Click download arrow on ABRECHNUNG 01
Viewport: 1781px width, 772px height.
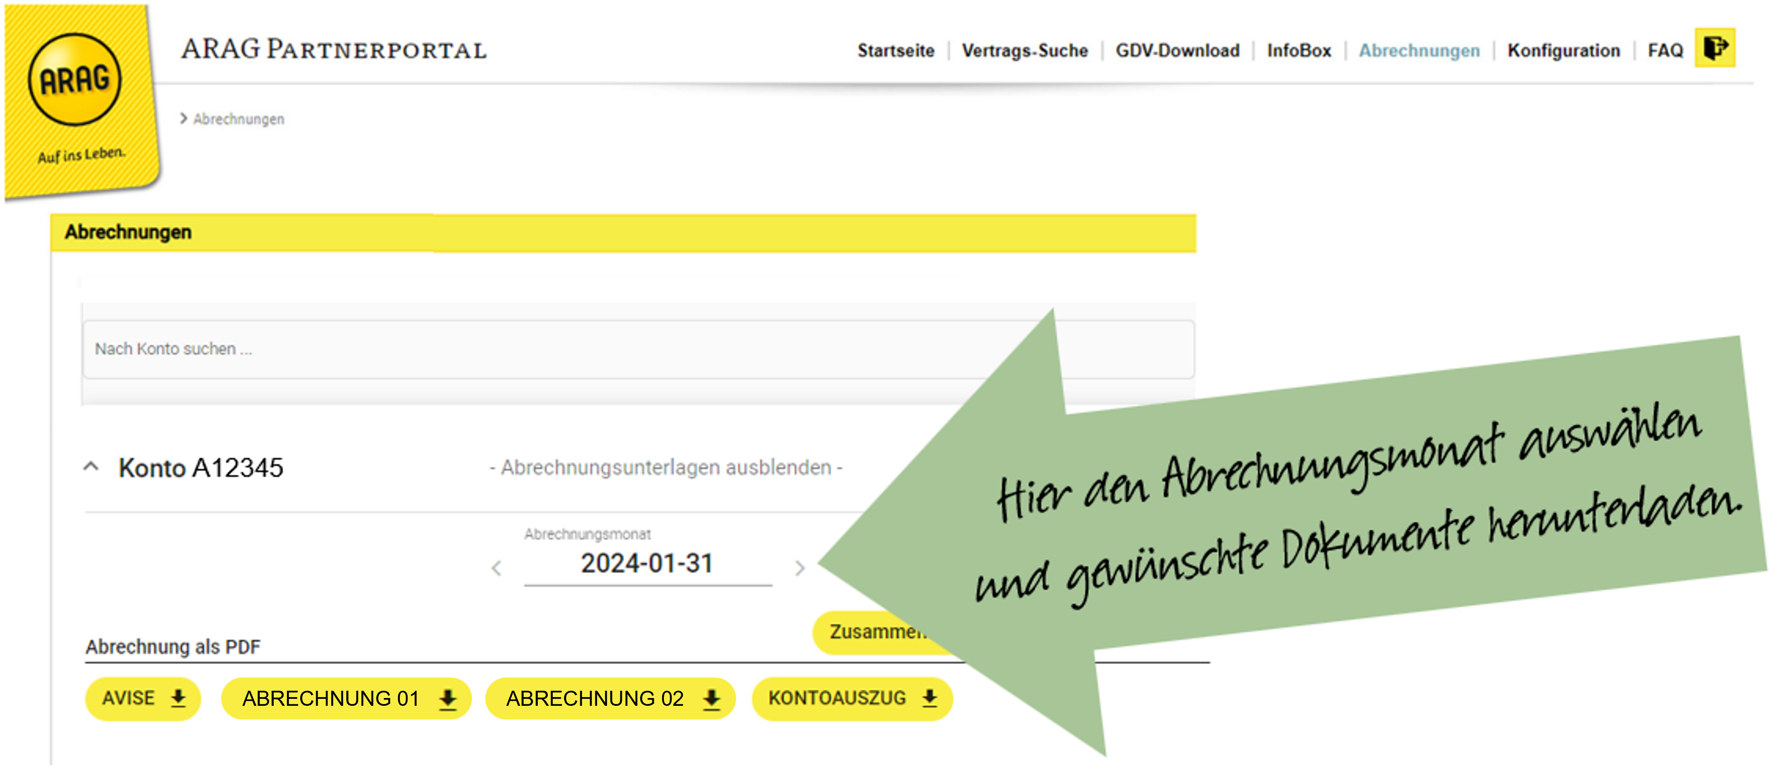[448, 699]
